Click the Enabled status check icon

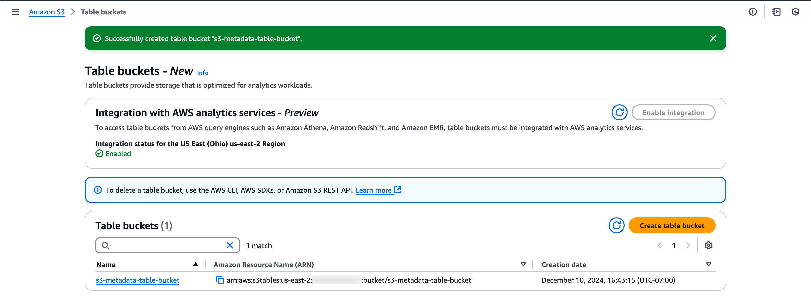click(99, 154)
